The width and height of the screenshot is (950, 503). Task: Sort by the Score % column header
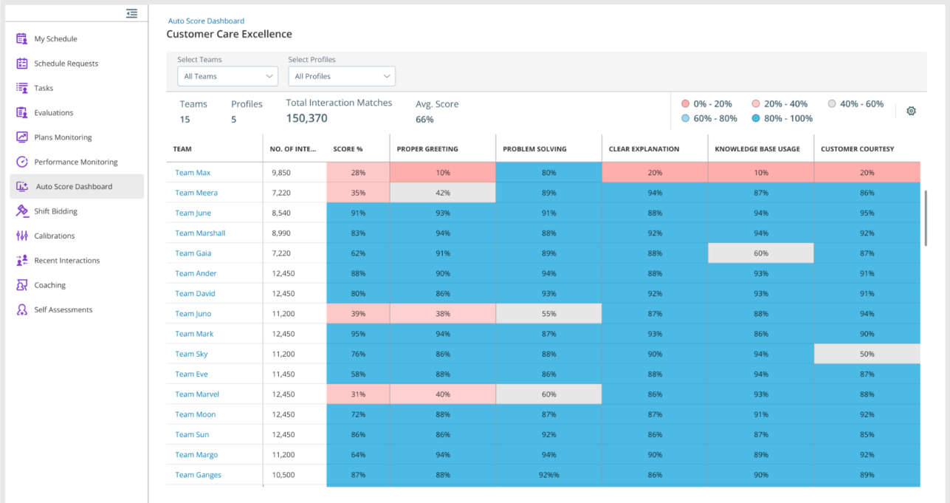(348, 149)
